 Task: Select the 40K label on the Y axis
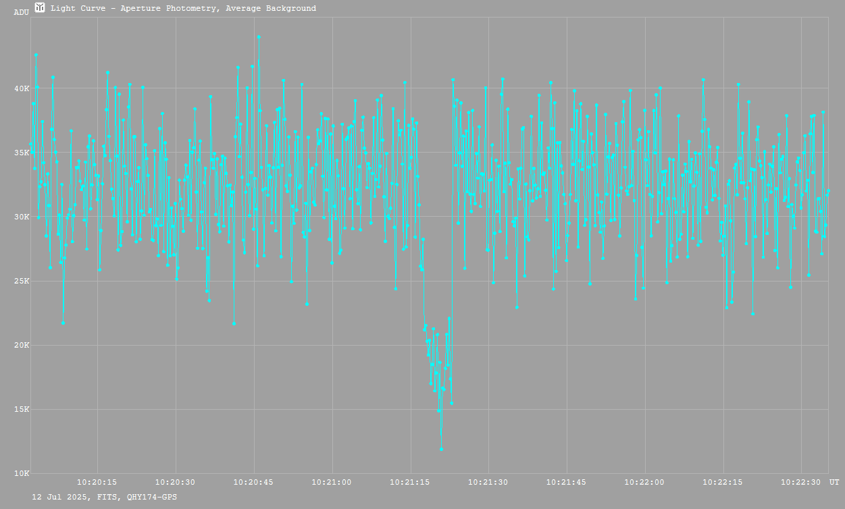22,88
